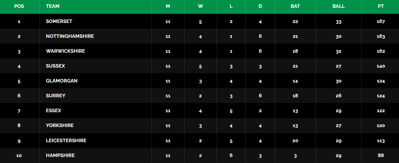This screenshot has width=399, height=163.
Task: Click the W wins column header
Action: [x=200, y=6]
